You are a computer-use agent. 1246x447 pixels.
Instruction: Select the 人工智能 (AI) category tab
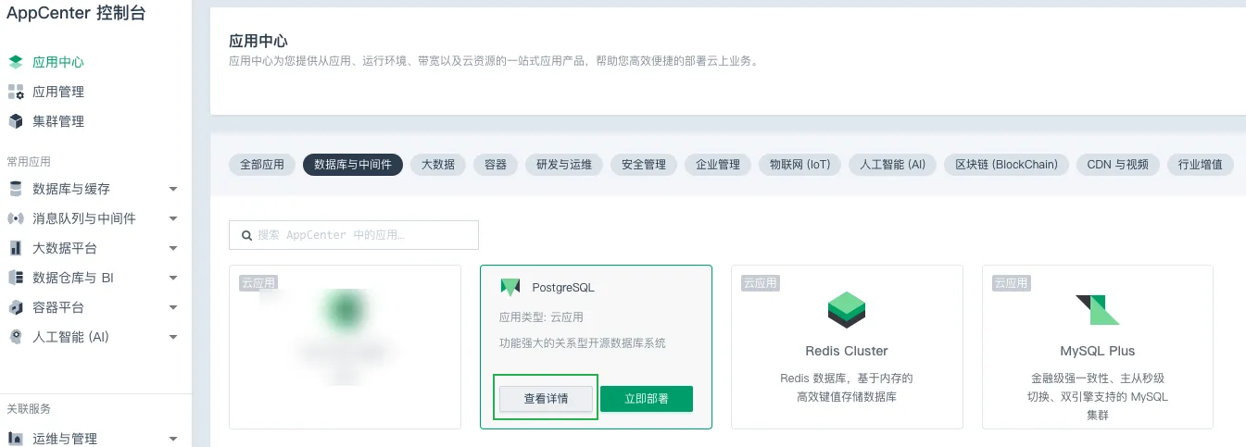pyautogui.click(x=893, y=165)
